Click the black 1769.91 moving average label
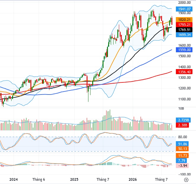This screenshot has width=196, height=184. [184, 30]
